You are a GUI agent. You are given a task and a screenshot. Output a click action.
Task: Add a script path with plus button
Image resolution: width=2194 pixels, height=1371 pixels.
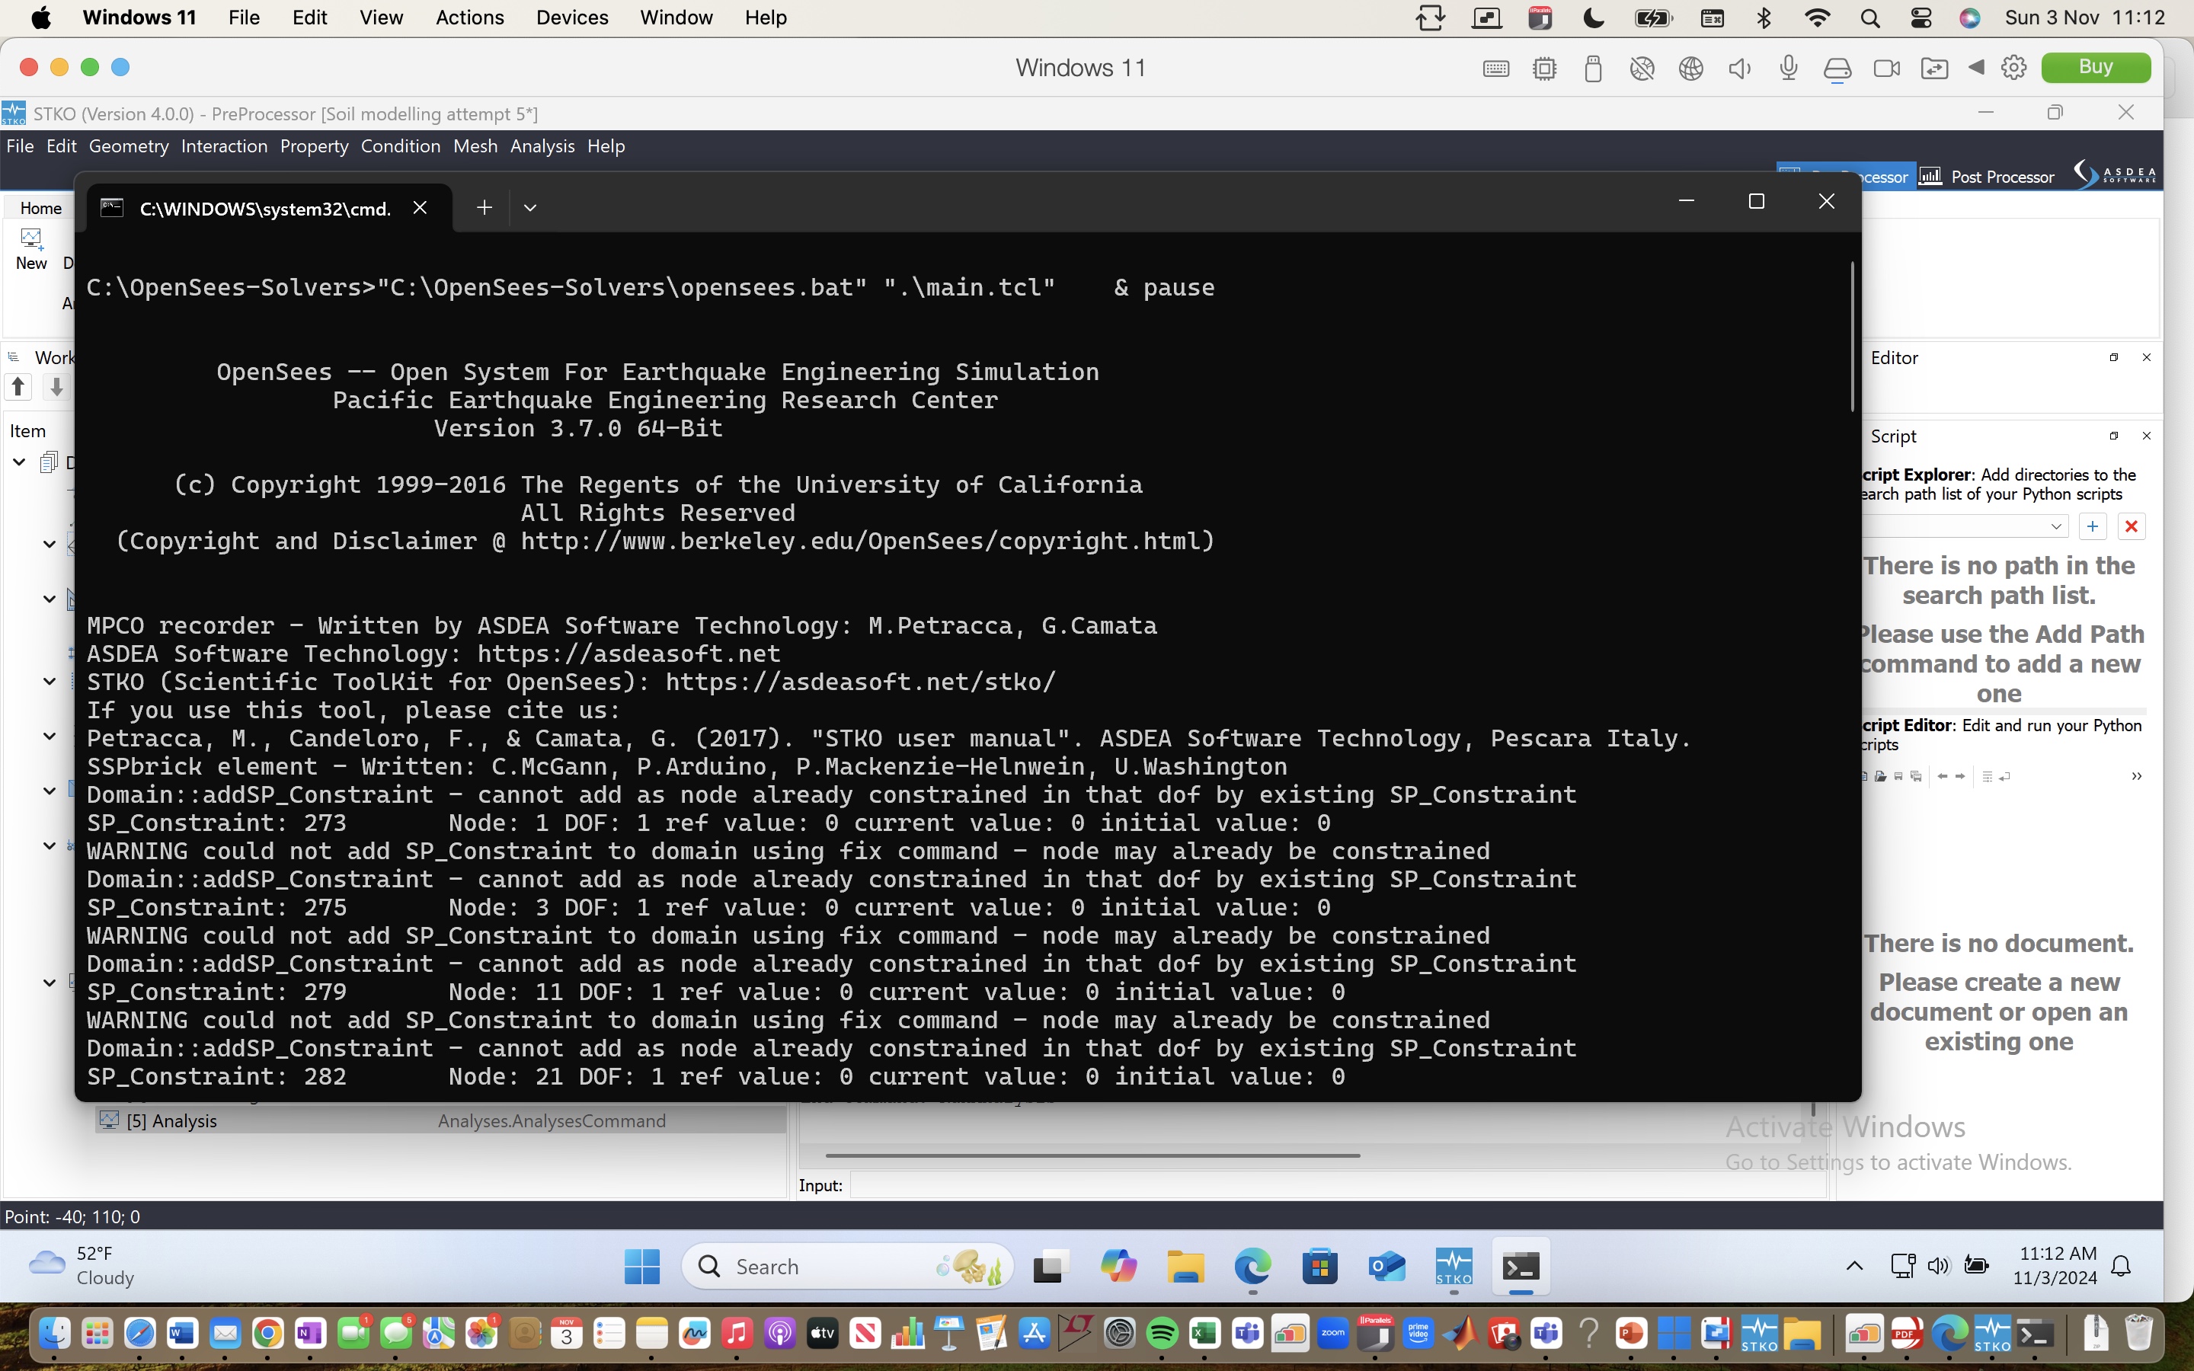(x=2093, y=526)
